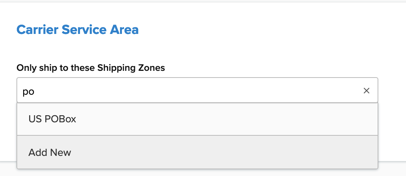This screenshot has width=406, height=176.
Task: Pick the US POBox shipping zone
Action: click(x=52, y=119)
